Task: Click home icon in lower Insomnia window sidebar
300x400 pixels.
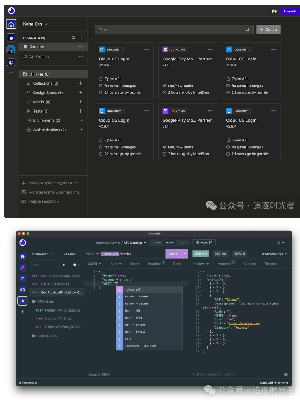Action: (22, 256)
